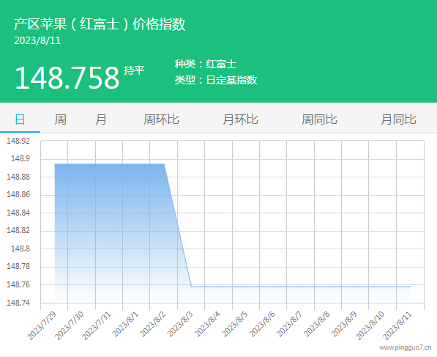This screenshot has height=357, width=437.
Task: Click the 148.758 index value
Action: [67, 78]
